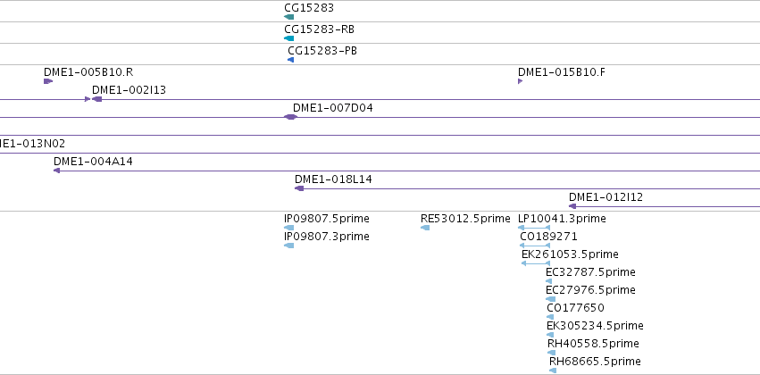Click the CG15283-RB transcript arrow
760x375 pixels.
288,38
